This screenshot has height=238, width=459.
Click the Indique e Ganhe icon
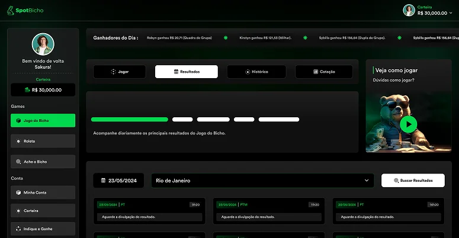18,229
